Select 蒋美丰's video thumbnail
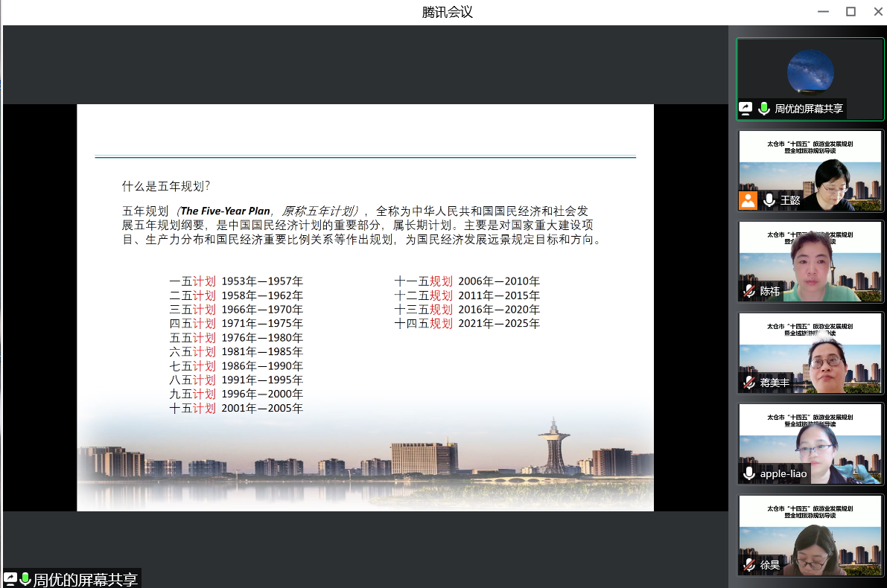Screen dimensions: 887x588 coord(810,352)
